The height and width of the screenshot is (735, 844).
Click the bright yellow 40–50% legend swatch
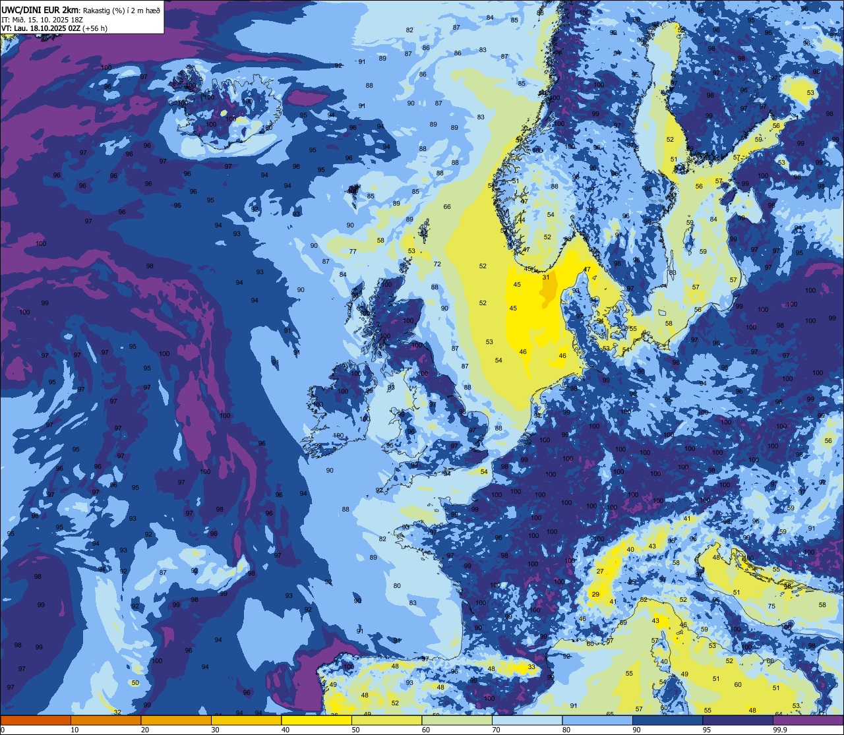pos(316,720)
